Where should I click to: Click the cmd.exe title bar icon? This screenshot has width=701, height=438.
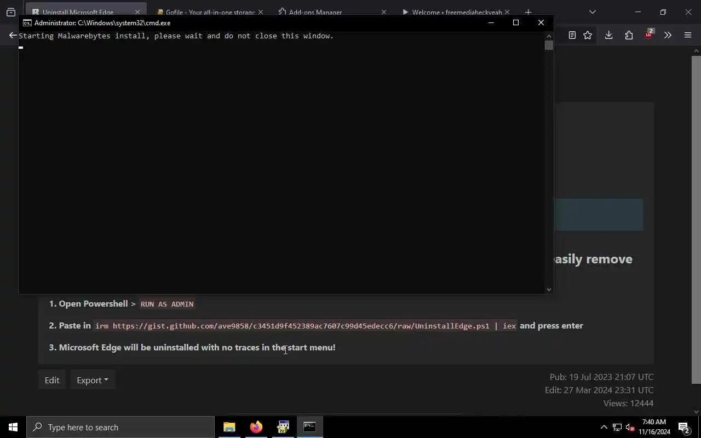coord(27,23)
